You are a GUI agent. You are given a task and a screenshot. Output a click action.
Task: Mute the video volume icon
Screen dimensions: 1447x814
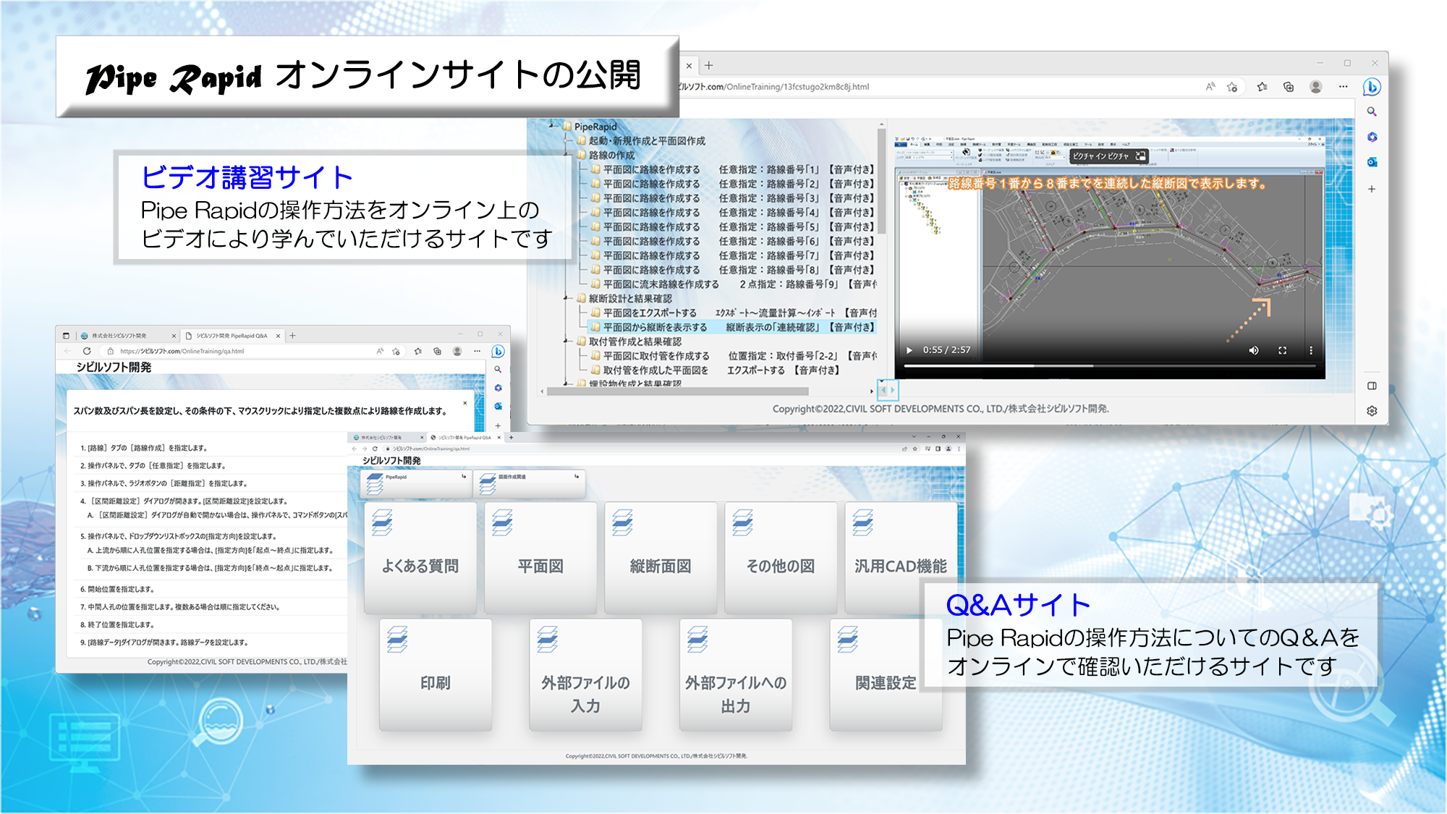pyautogui.click(x=1254, y=350)
